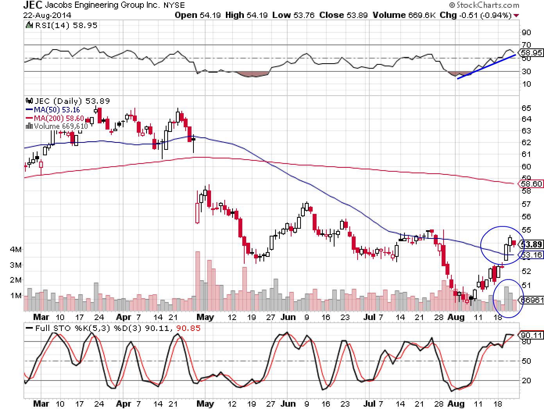Click the red 90.85 %D value
544x409 pixels.
[x=188, y=329]
